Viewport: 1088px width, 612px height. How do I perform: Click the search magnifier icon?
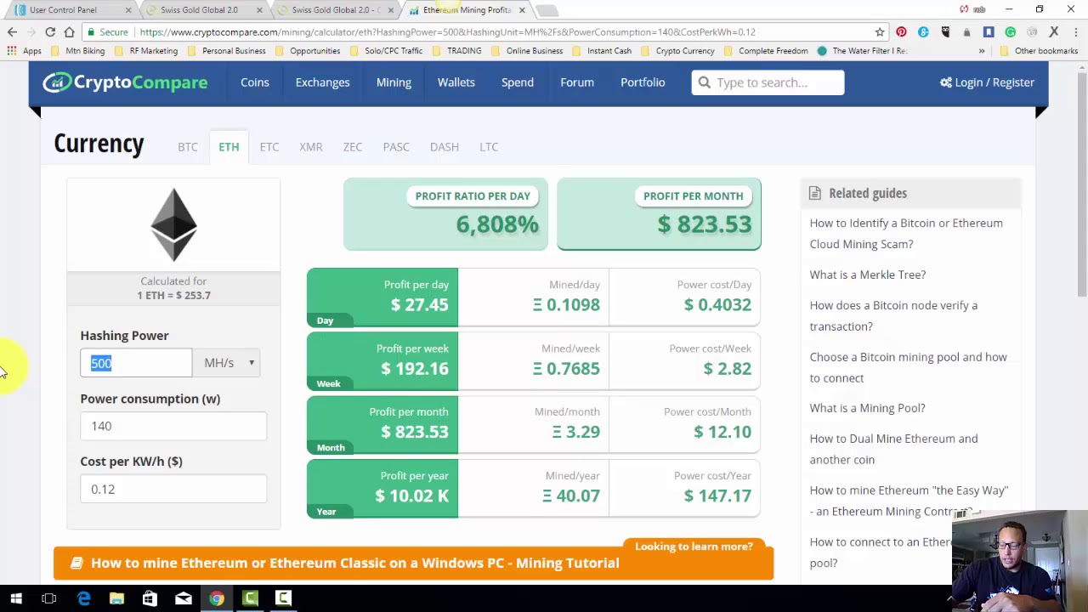click(x=704, y=82)
